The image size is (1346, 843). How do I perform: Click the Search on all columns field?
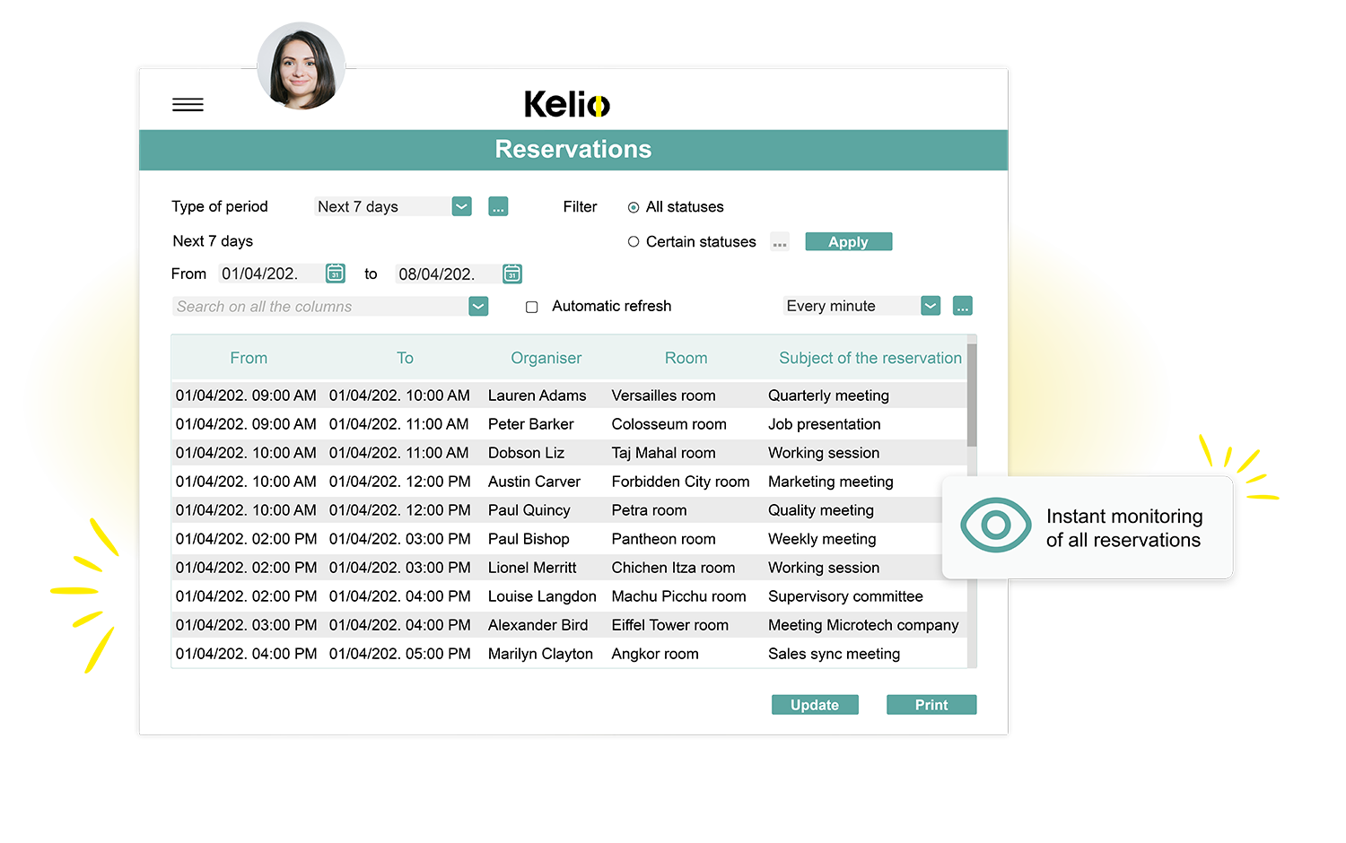point(319,306)
